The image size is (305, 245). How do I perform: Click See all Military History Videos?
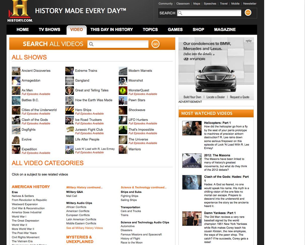pyautogui.click(x=85, y=228)
